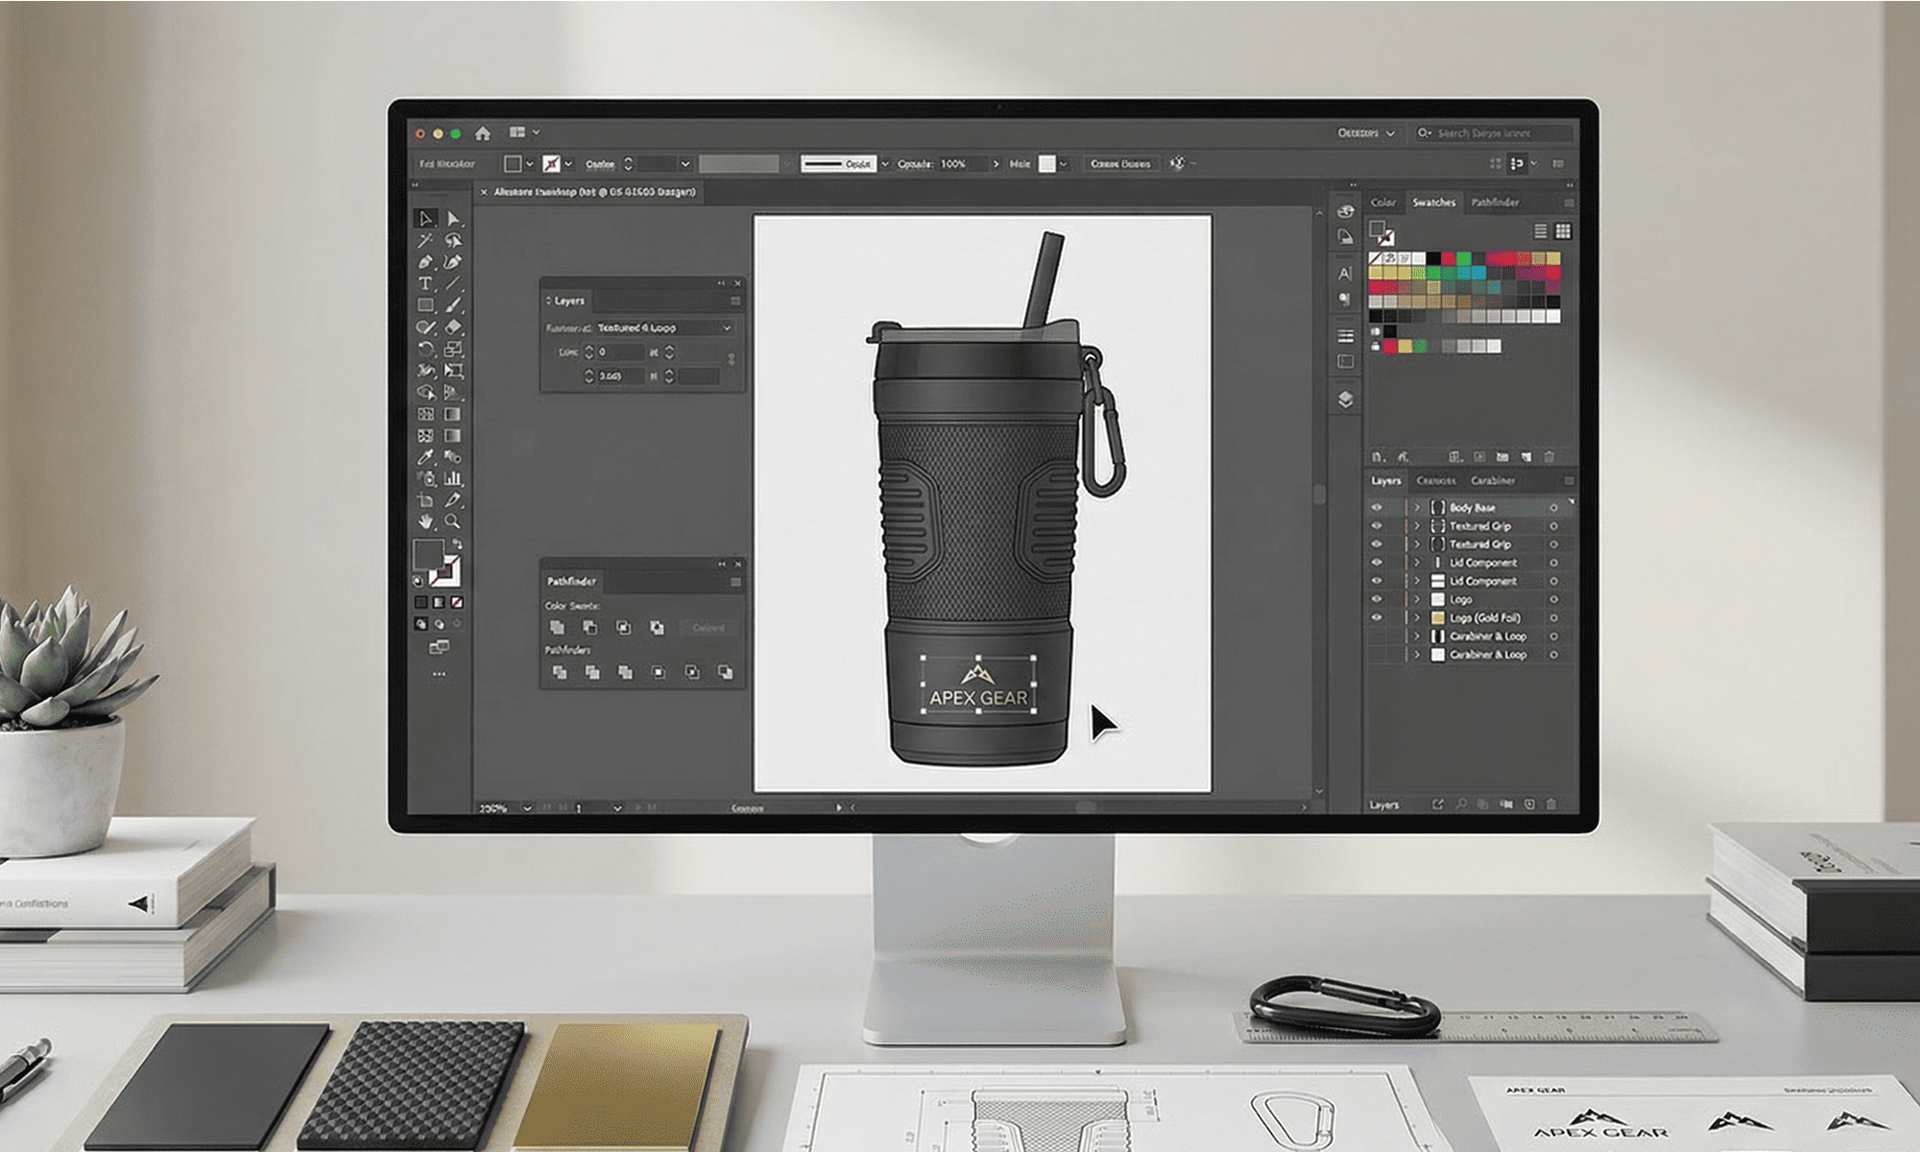The height and width of the screenshot is (1152, 1920).
Task: Switch to the Color panel tab
Action: (1382, 203)
